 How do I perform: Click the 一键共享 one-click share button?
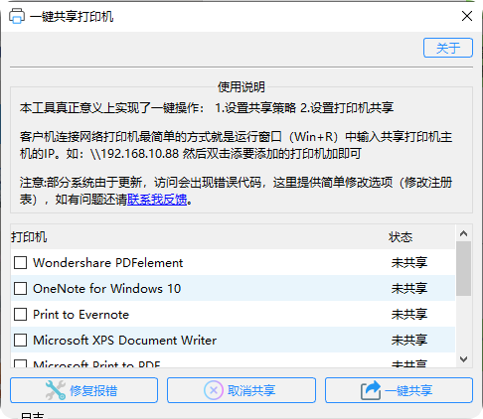point(399,390)
